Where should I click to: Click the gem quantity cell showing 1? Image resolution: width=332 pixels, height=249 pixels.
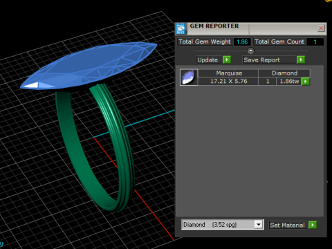[x=268, y=81]
